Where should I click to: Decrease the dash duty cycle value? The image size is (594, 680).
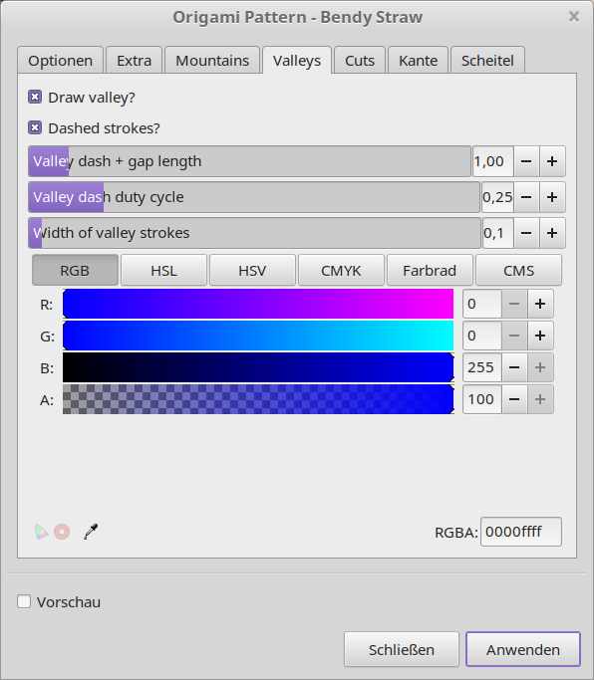click(526, 197)
